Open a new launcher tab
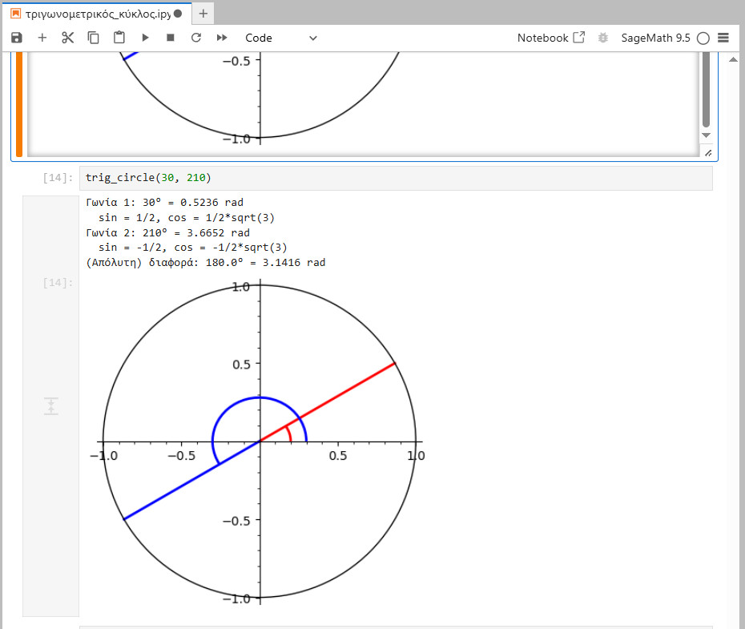745x629 pixels. [x=203, y=14]
